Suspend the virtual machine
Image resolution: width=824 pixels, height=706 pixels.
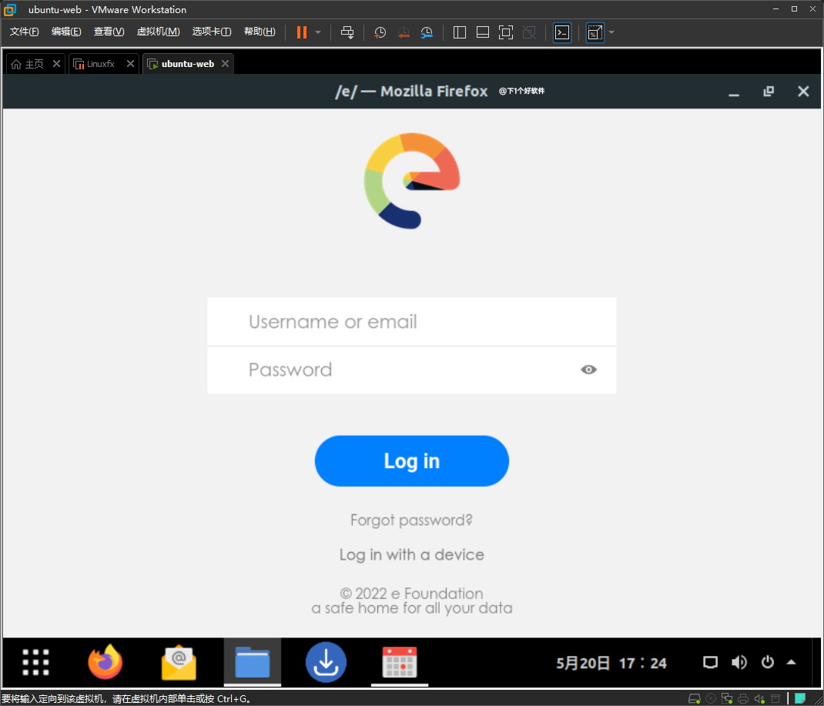[300, 32]
